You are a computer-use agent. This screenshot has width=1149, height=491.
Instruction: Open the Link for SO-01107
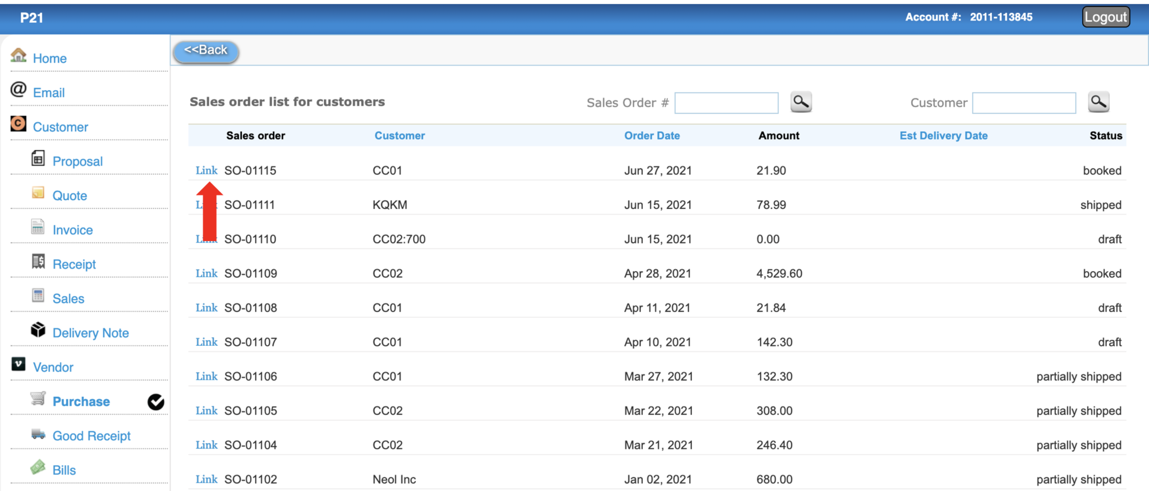206,342
